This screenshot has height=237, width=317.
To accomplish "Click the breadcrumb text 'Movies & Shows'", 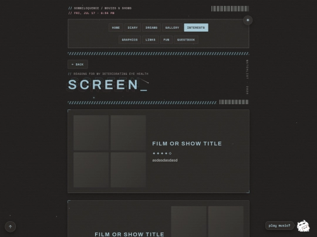I will coord(118,8).
